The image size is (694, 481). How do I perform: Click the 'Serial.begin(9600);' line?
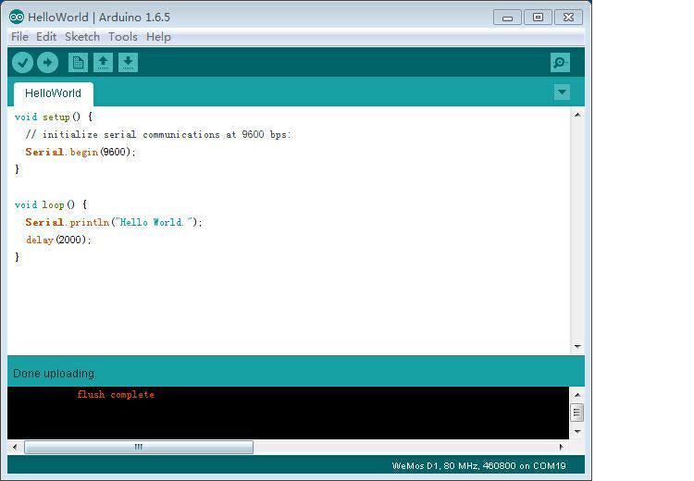[x=81, y=153]
